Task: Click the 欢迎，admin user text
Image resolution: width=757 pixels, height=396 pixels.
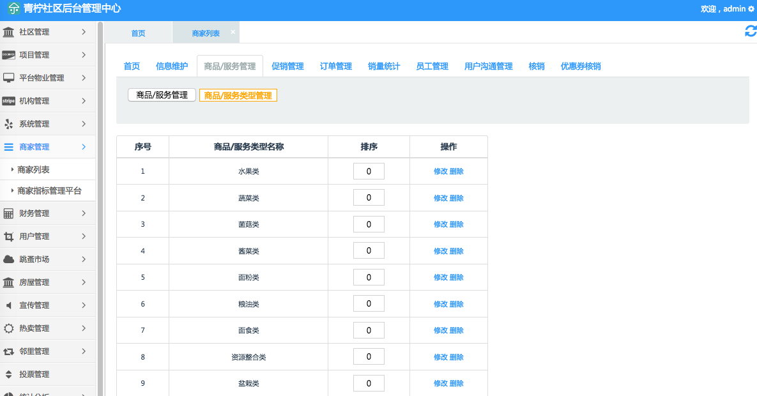Action: [x=723, y=9]
